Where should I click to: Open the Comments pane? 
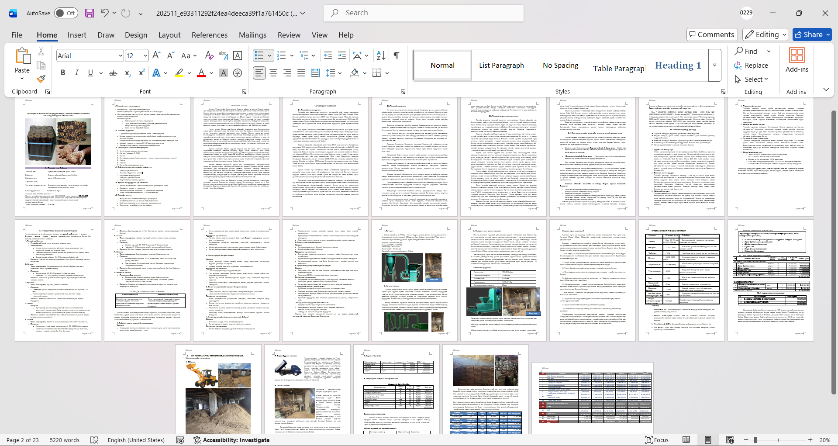pos(712,35)
